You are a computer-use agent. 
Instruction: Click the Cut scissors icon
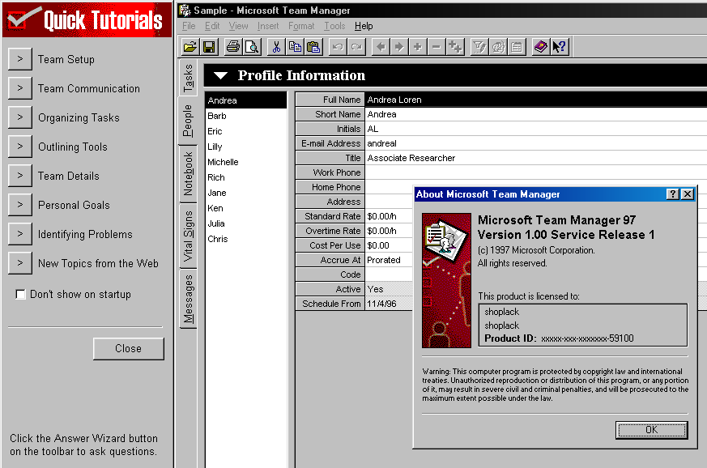276,47
